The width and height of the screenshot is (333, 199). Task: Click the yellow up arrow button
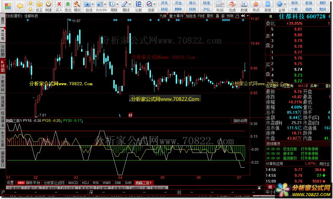pyautogui.click(x=30, y=3)
